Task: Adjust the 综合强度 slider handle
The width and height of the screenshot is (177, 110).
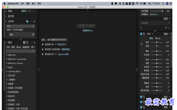Action: (x=163, y=11)
